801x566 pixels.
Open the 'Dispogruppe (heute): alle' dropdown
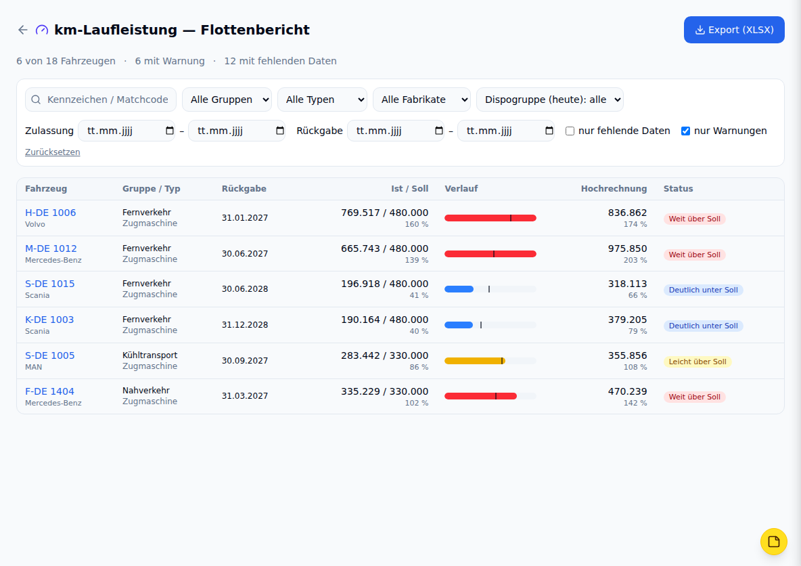[x=549, y=100]
